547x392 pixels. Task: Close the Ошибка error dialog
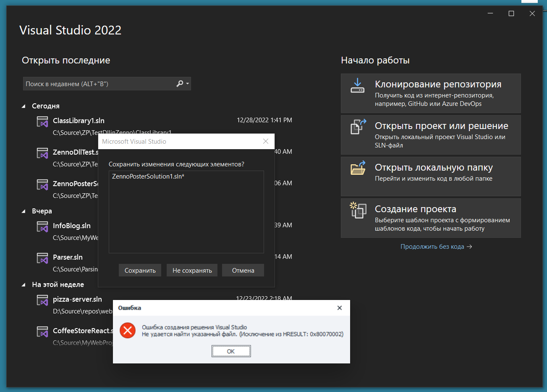(x=340, y=308)
